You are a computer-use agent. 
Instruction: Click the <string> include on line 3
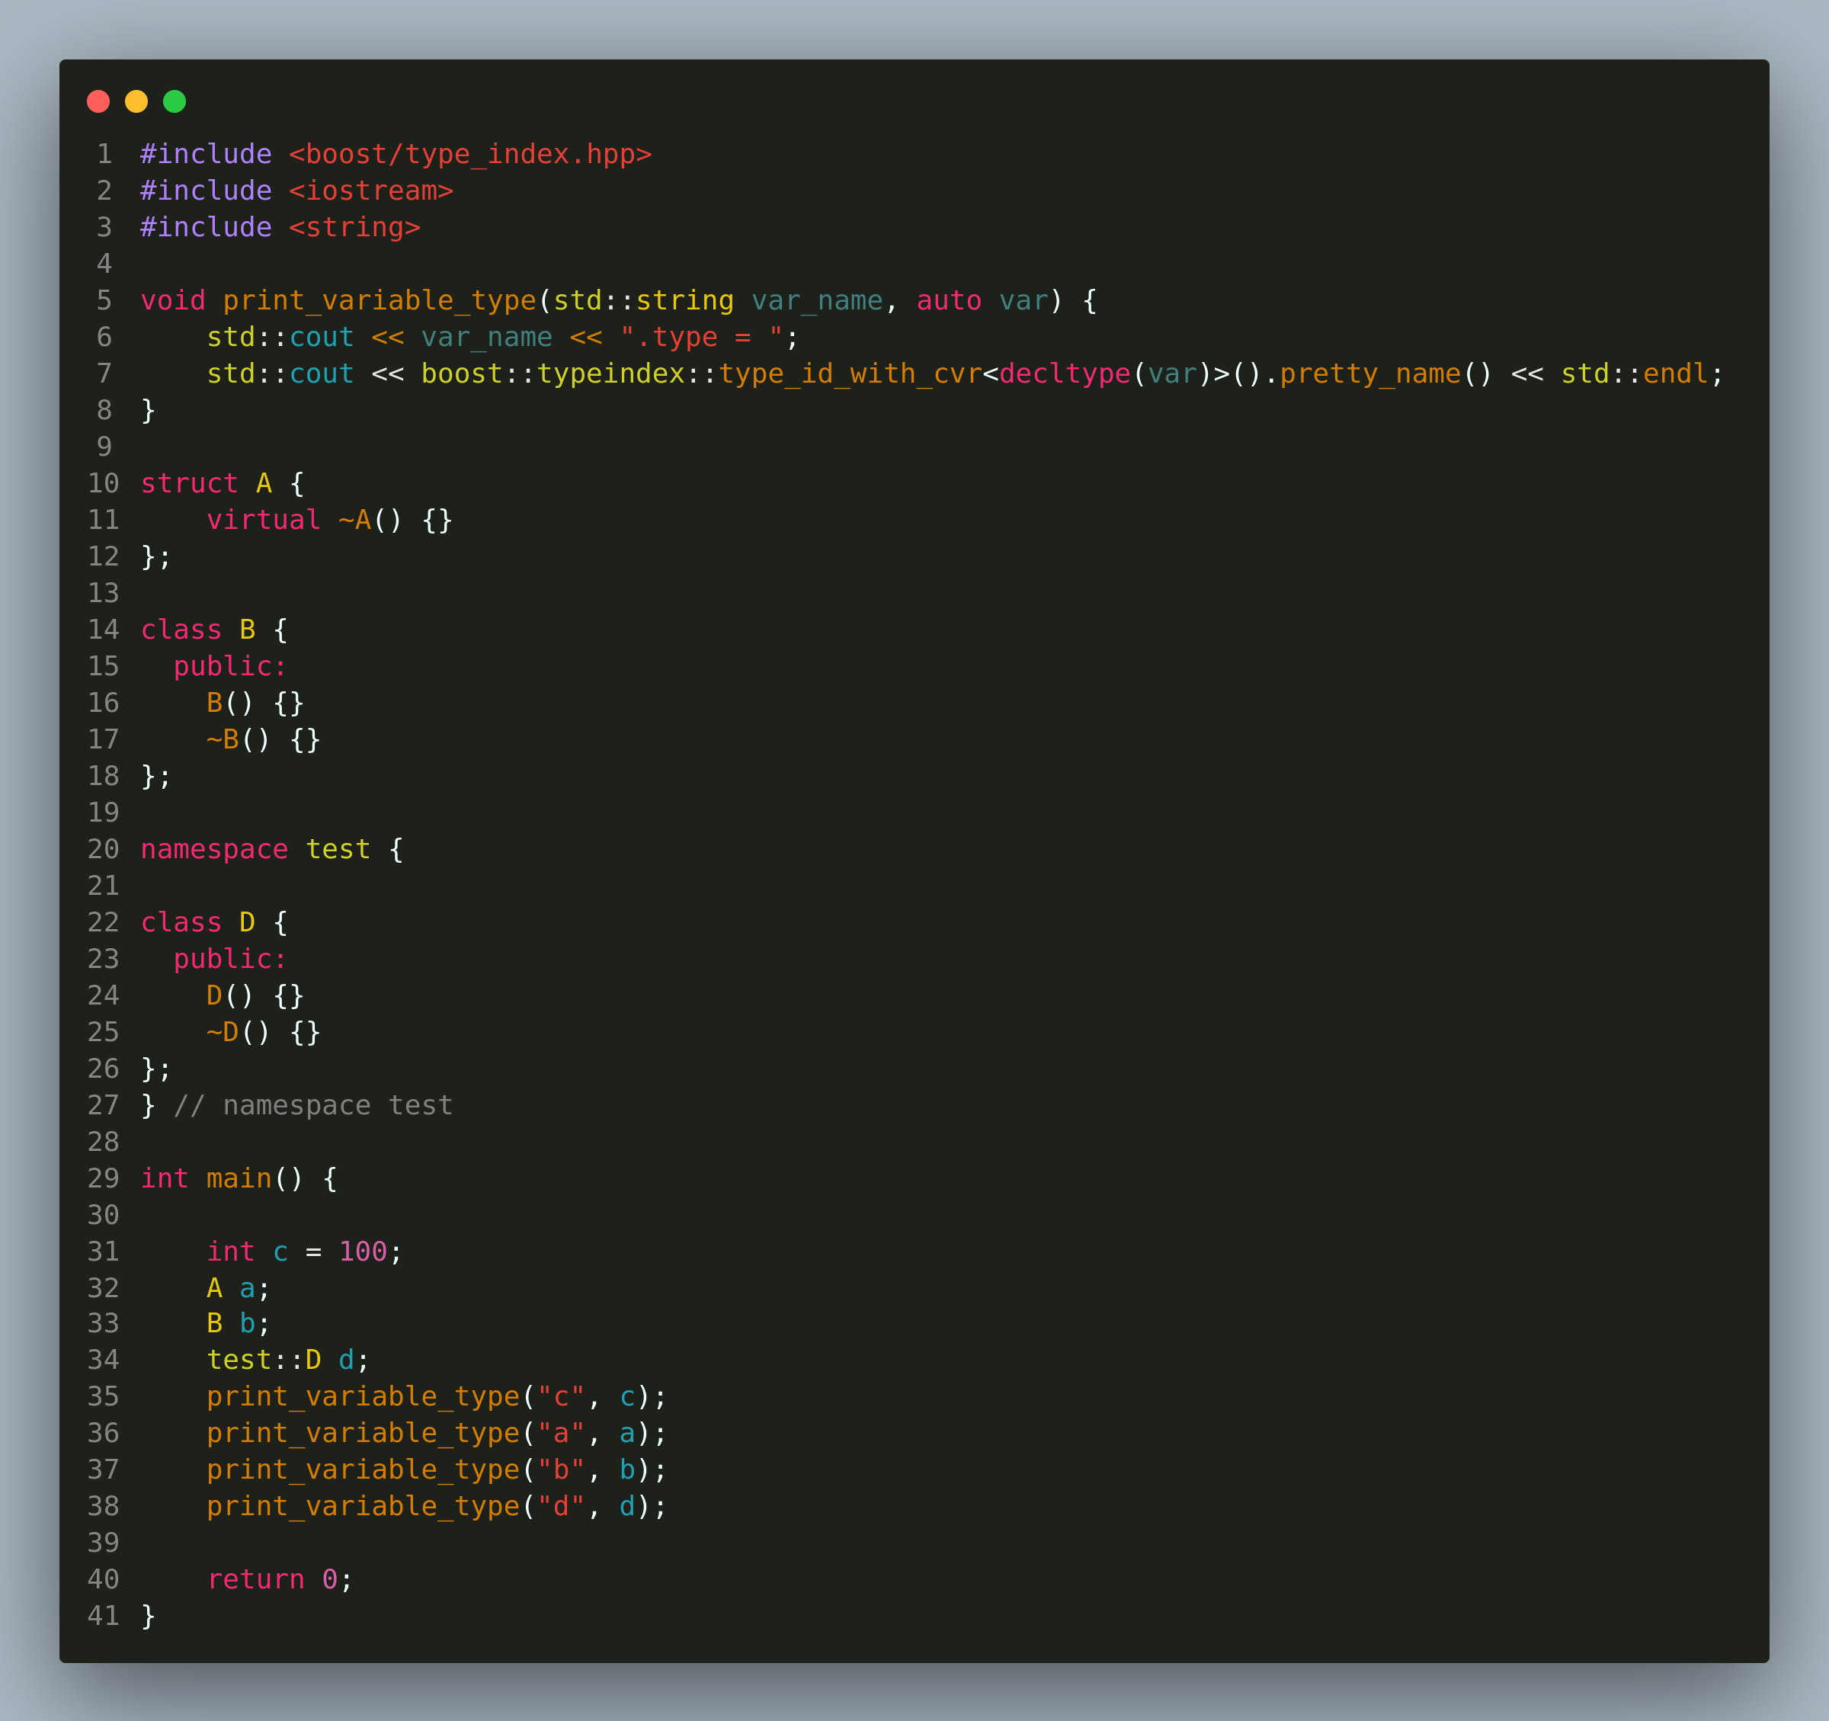(x=355, y=227)
